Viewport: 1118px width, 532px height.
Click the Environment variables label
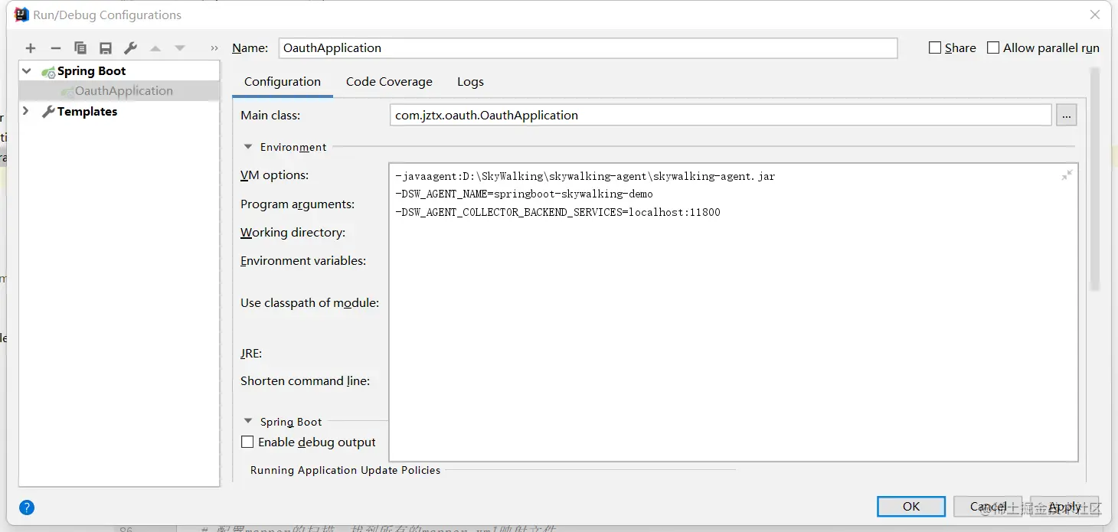[x=303, y=261]
